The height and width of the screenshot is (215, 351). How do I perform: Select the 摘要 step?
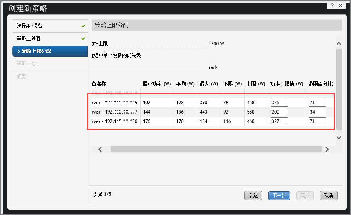50,76
